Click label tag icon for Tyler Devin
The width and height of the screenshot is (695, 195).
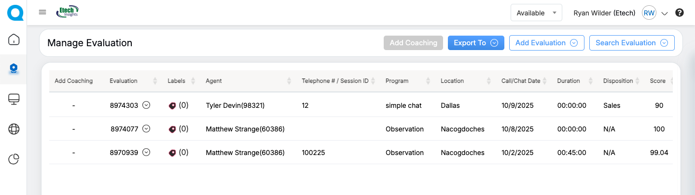click(172, 105)
